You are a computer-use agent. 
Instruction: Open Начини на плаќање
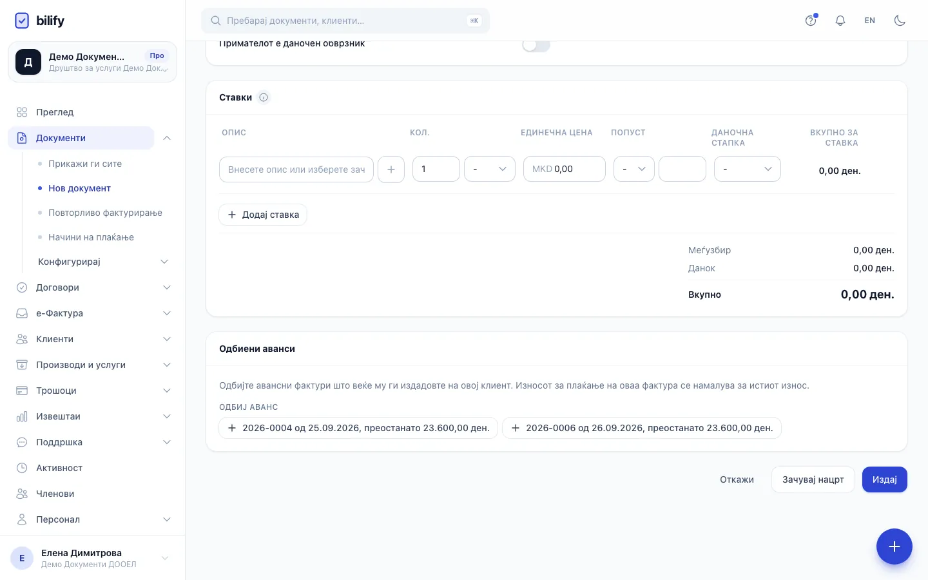[x=91, y=237]
